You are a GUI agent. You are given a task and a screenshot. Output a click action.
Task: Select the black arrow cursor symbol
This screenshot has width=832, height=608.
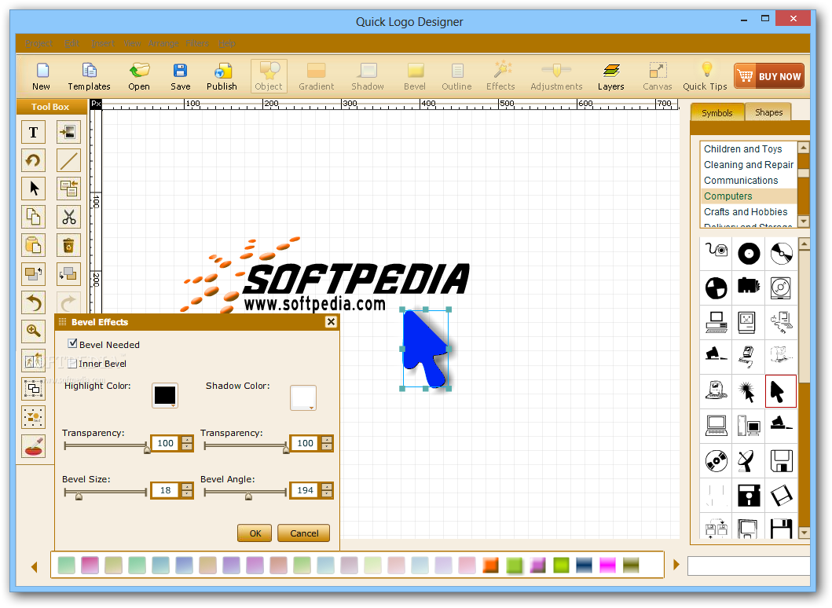pyautogui.click(x=781, y=391)
